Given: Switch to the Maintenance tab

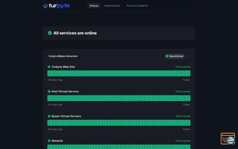Looking at the screenshot, I should [112, 6].
